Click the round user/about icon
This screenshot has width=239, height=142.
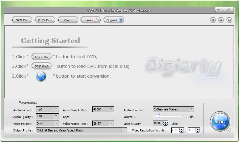point(213,20)
